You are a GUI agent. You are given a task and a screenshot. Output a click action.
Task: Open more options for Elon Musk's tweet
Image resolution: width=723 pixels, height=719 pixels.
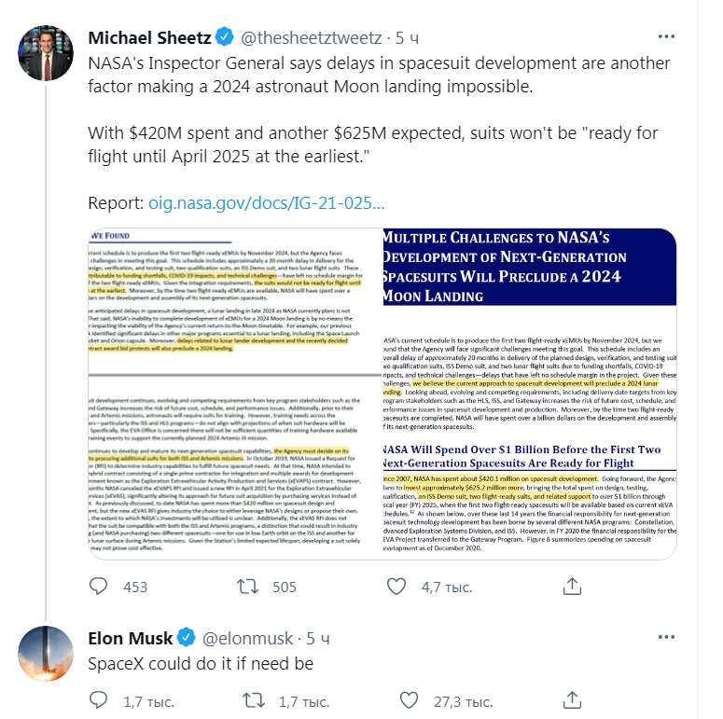pos(666,638)
